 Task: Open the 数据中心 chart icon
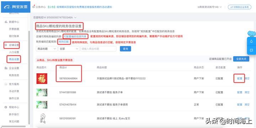point(6,22)
